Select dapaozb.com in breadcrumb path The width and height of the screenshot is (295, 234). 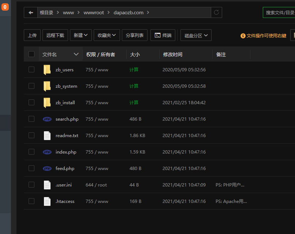point(128,12)
